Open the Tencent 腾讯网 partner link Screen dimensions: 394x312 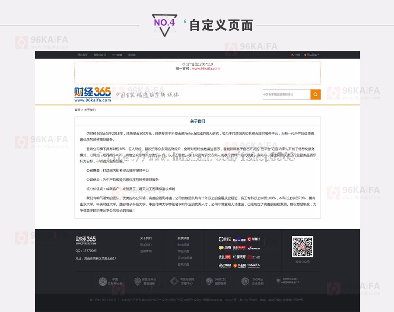tap(239, 256)
